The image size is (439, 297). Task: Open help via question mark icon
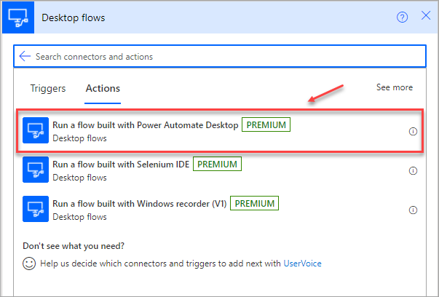click(402, 17)
